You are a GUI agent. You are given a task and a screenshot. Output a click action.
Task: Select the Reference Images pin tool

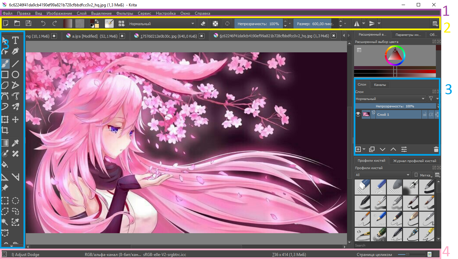5,187
